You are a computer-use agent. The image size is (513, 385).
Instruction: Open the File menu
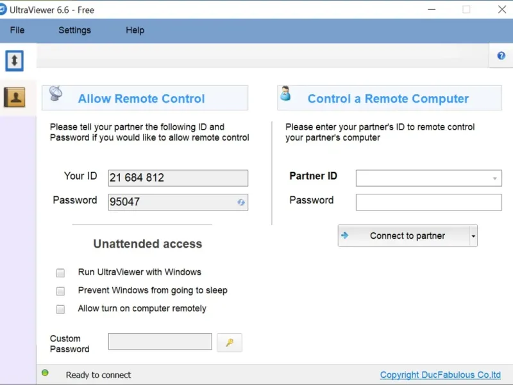[x=17, y=30]
